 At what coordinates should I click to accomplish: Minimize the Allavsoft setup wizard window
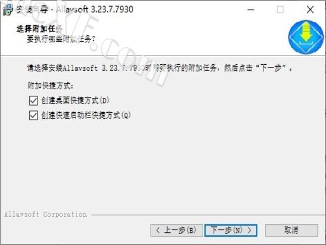click(x=251, y=10)
